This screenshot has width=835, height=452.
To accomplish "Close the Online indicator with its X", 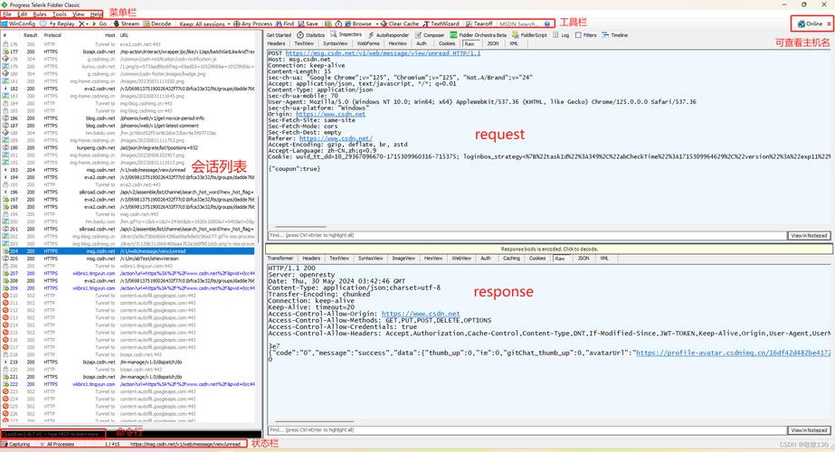I will coord(829,24).
